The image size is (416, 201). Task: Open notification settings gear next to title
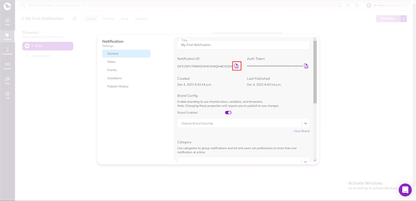[75, 19]
